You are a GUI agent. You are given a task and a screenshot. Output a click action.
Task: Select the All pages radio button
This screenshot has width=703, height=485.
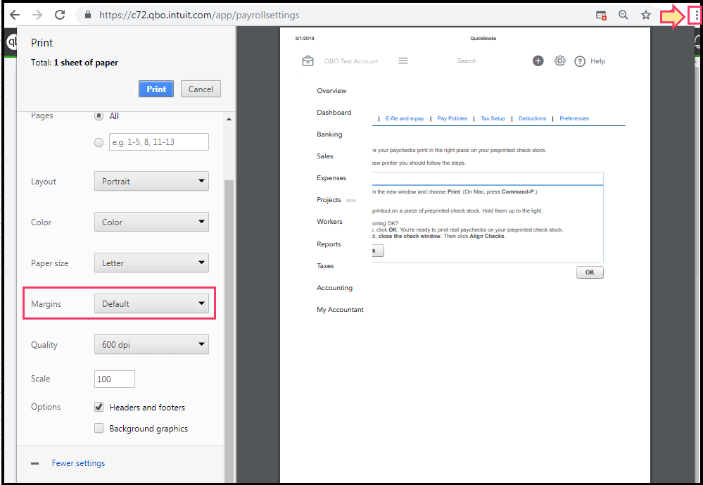(x=99, y=115)
